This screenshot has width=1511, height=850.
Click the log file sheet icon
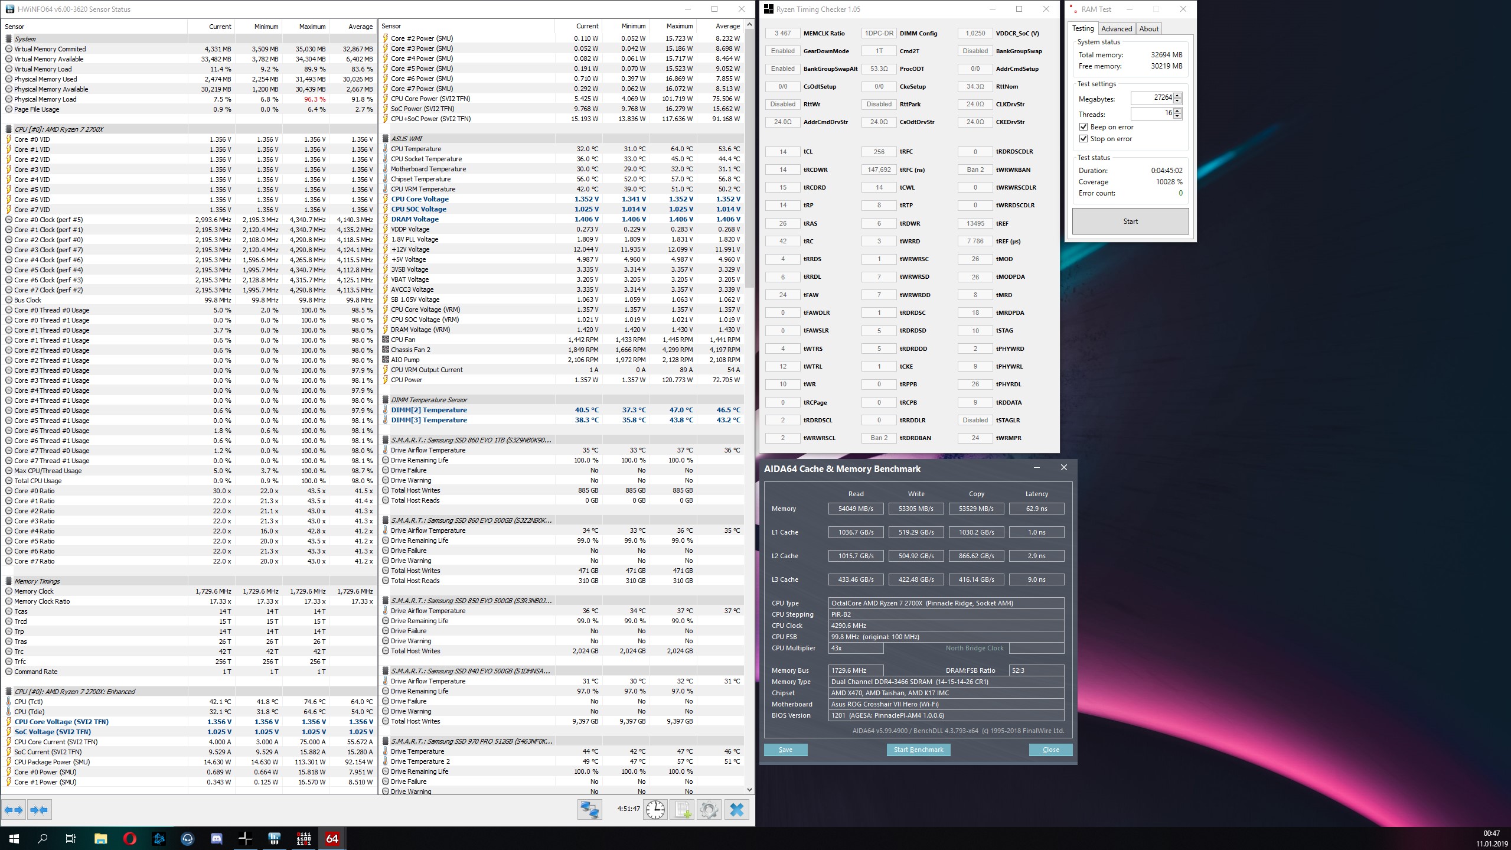pyautogui.click(x=682, y=809)
